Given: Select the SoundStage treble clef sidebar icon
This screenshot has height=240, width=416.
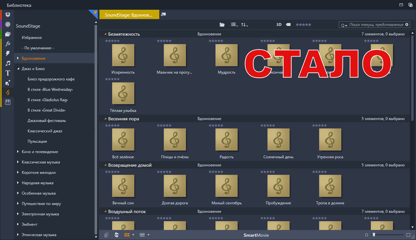Looking at the screenshot, I should [8, 92].
